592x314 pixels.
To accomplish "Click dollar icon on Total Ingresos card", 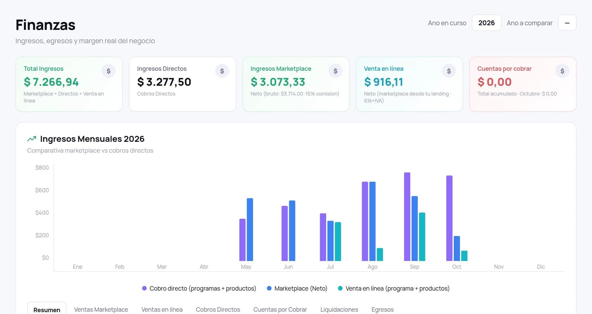I will click(x=109, y=71).
